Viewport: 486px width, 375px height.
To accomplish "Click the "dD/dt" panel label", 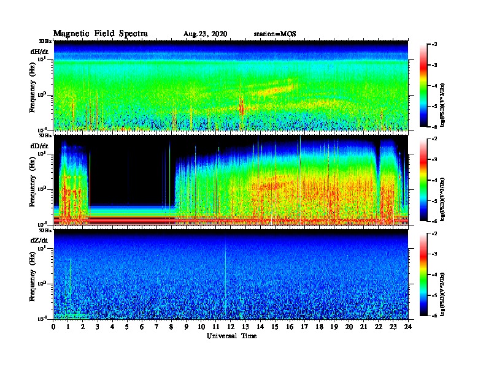I will point(39,146).
